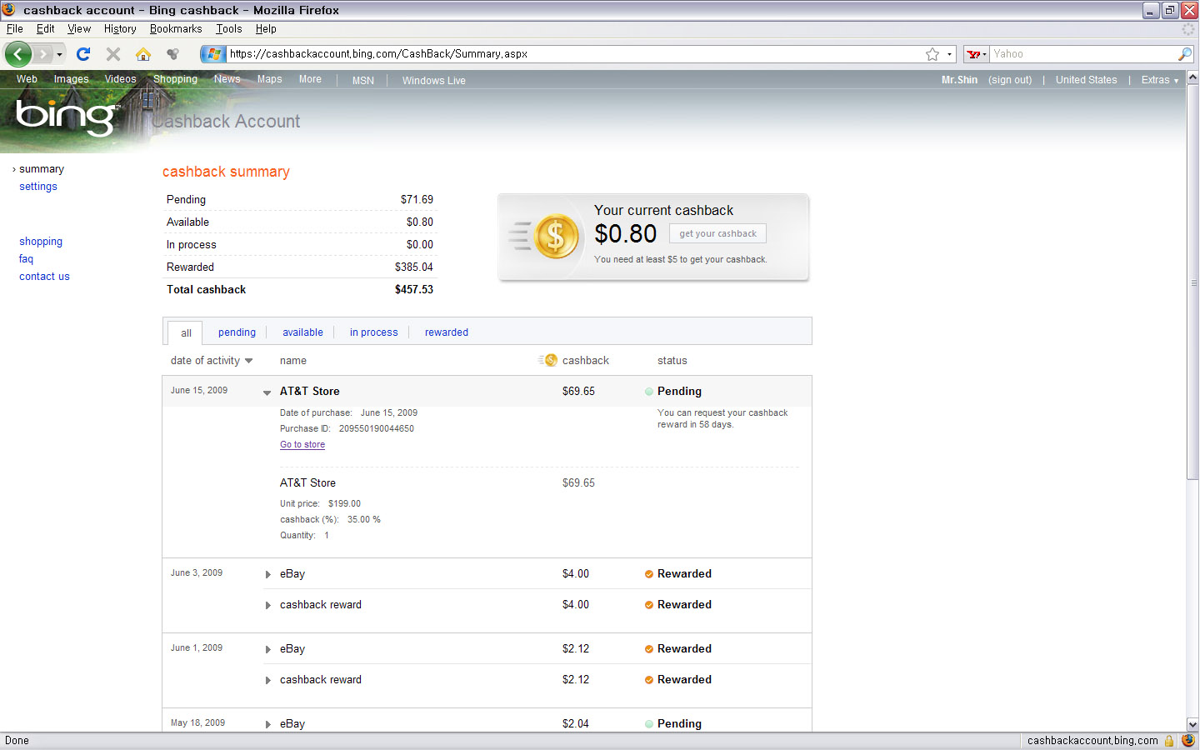Expand June 1 cashback reward row
The width and height of the screenshot is (1200, 750).
click(x=267, y=680)
